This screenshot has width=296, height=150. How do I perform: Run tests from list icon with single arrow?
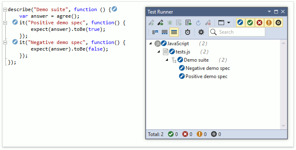pos(179,23)
